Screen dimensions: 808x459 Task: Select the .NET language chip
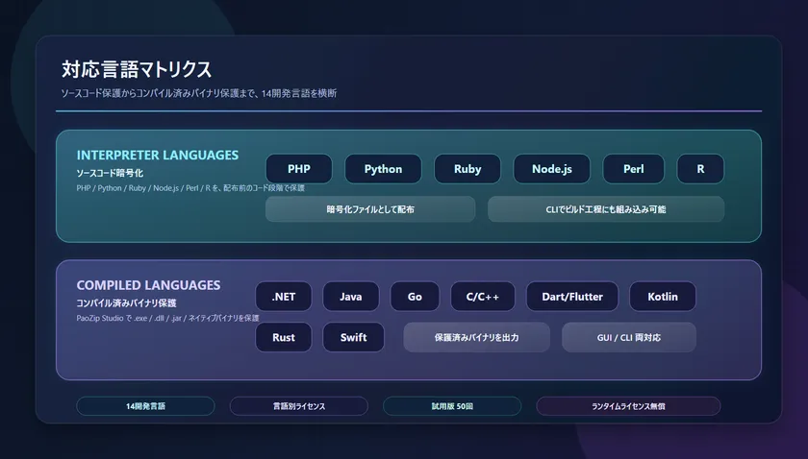pyautogui.click(x=284, y=297)
